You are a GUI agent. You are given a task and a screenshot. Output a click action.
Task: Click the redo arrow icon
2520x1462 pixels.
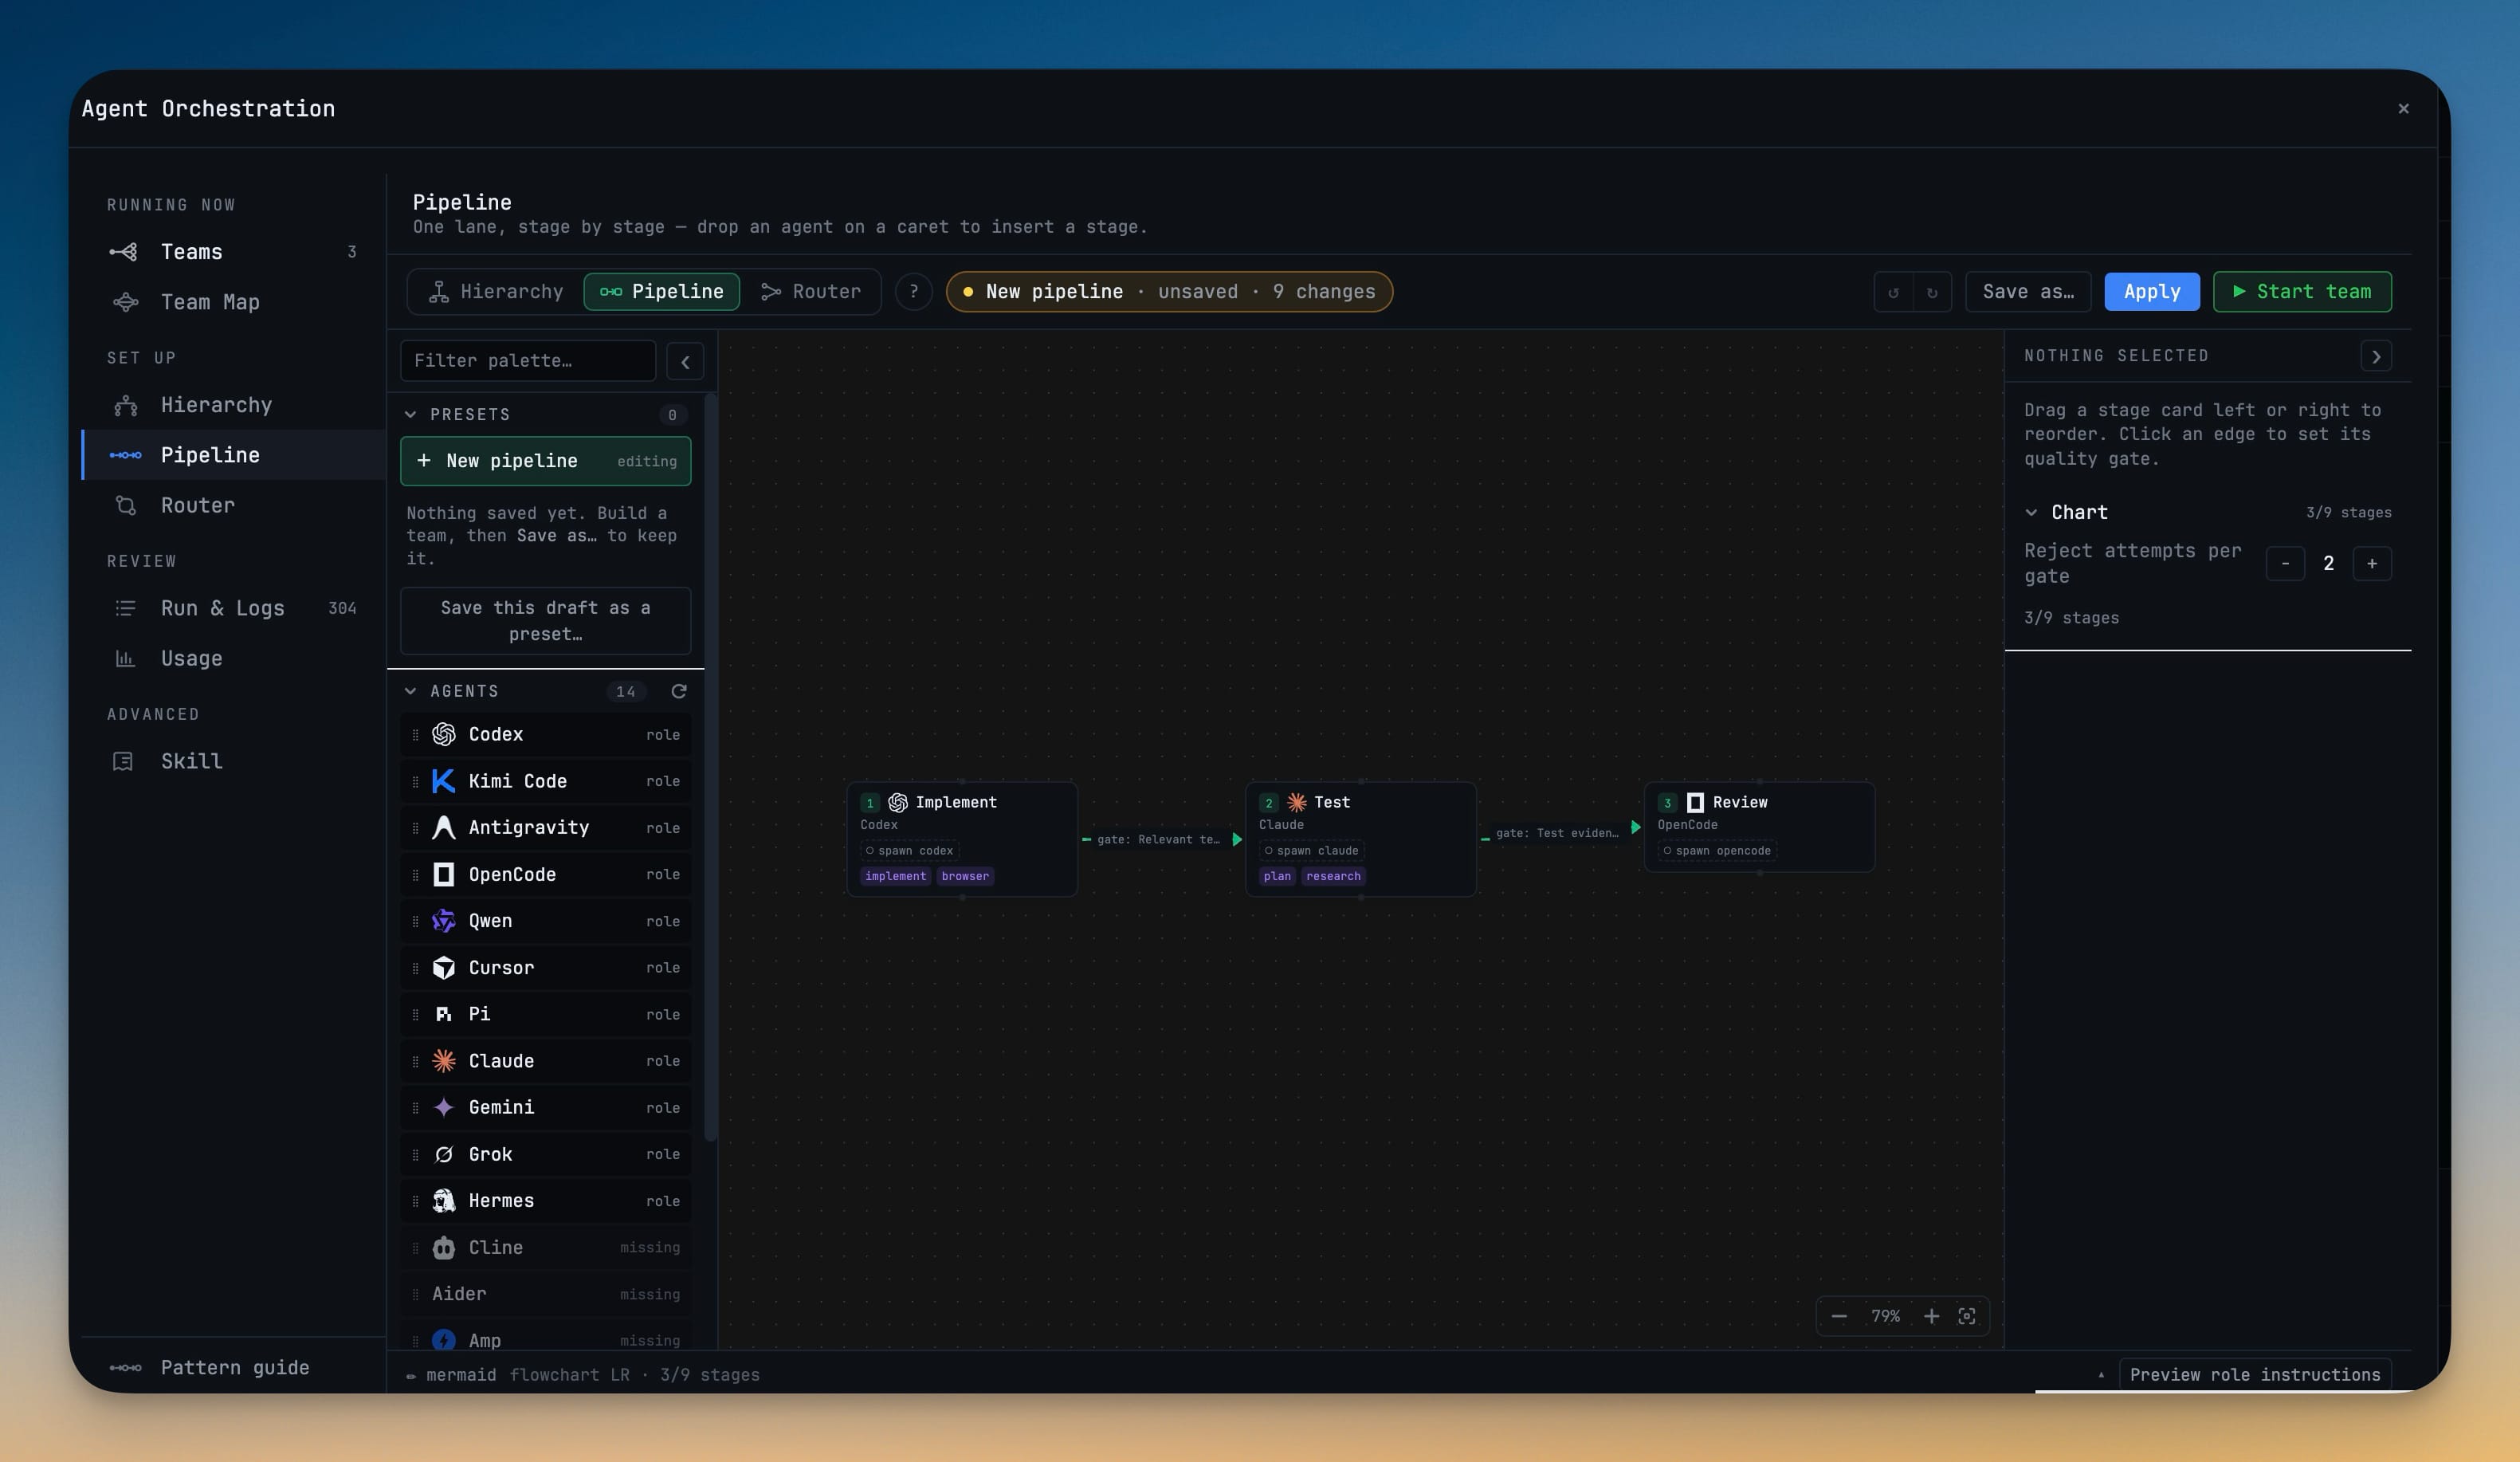click(1932, 292)
